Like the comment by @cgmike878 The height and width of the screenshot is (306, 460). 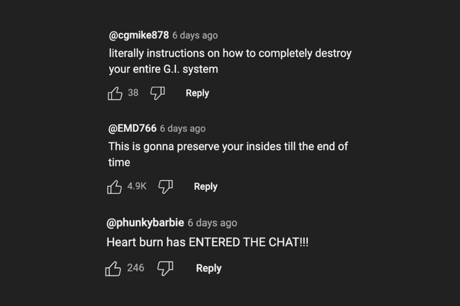(115, 93)
